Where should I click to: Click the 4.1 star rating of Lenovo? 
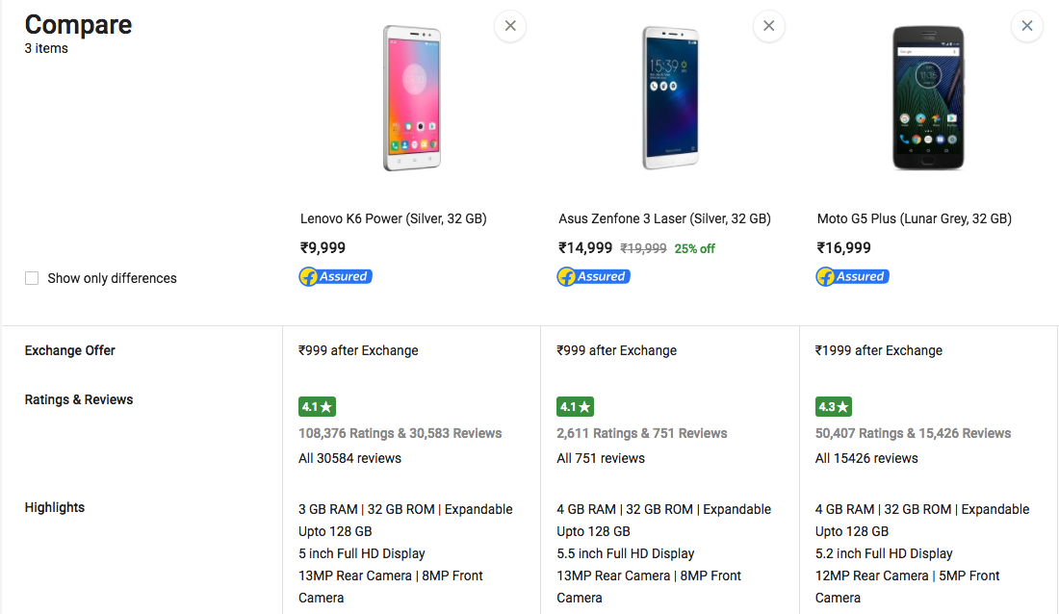(x=317, y=407)
